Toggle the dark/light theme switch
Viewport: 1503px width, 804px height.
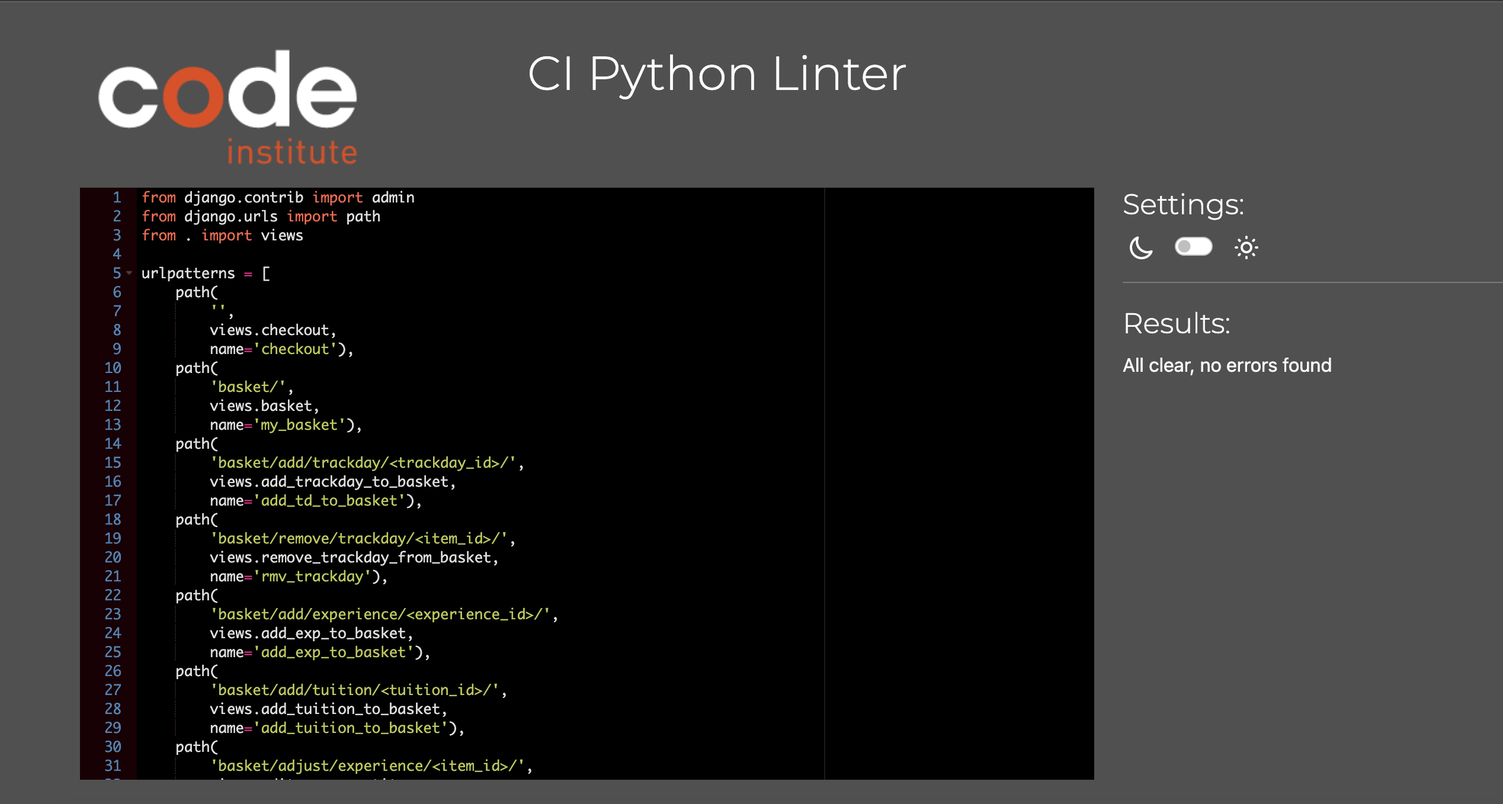[x=1193, y=246]
